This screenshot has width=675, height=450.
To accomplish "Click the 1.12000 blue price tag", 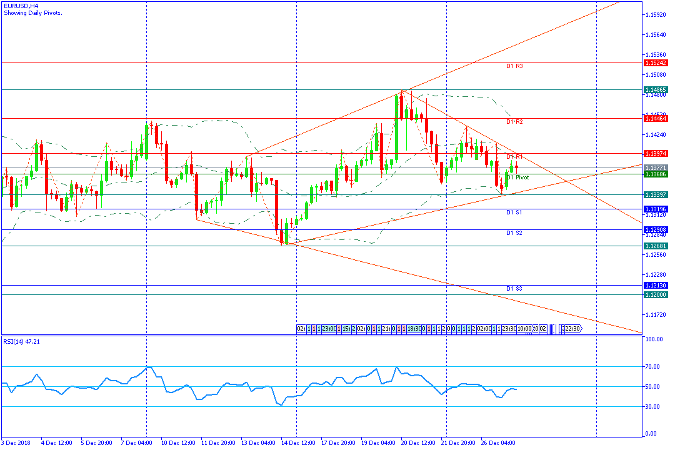I will (x=656, y=295).
